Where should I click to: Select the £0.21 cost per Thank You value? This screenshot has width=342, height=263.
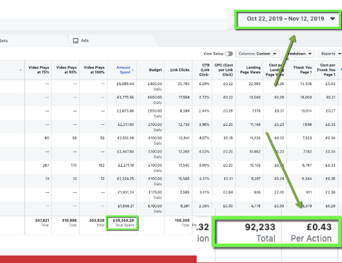331,97
